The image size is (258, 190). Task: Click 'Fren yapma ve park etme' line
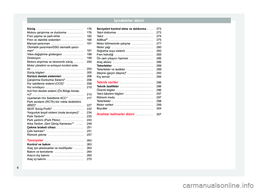(x=59, y=36)
